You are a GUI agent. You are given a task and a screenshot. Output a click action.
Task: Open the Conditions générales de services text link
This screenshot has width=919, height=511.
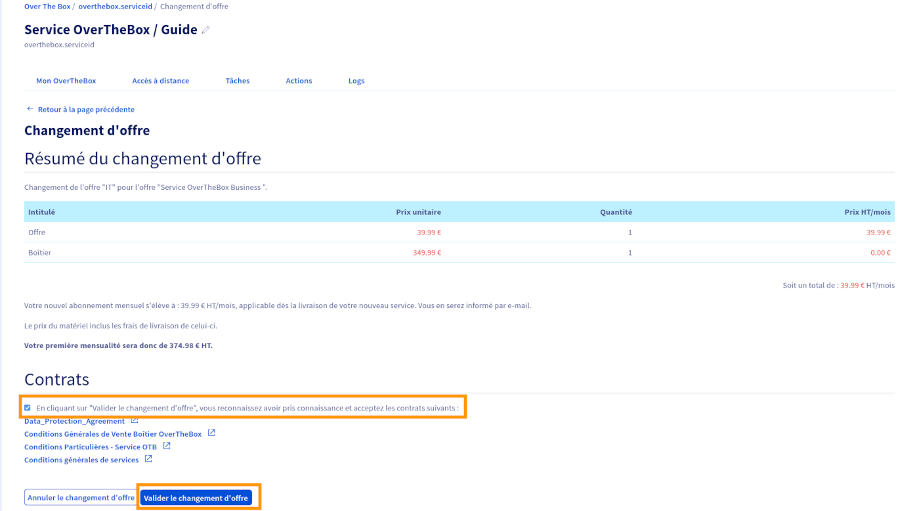click(81, 460)
